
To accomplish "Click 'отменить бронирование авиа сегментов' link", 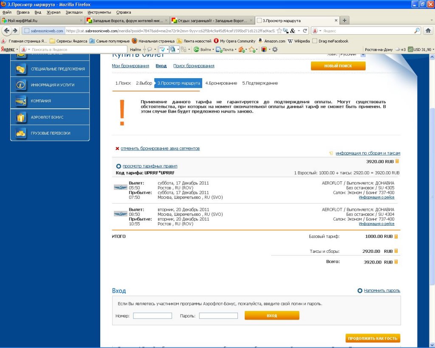I will click(160, 148).
